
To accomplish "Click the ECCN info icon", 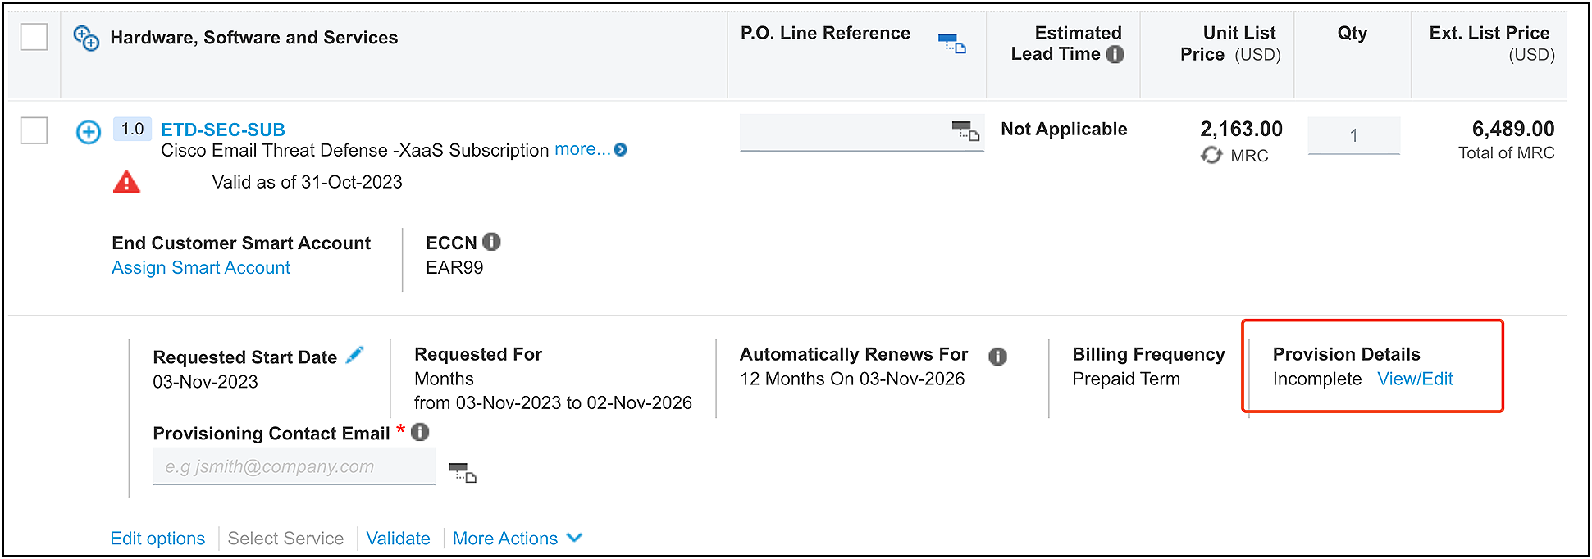I will click(490, 242).
